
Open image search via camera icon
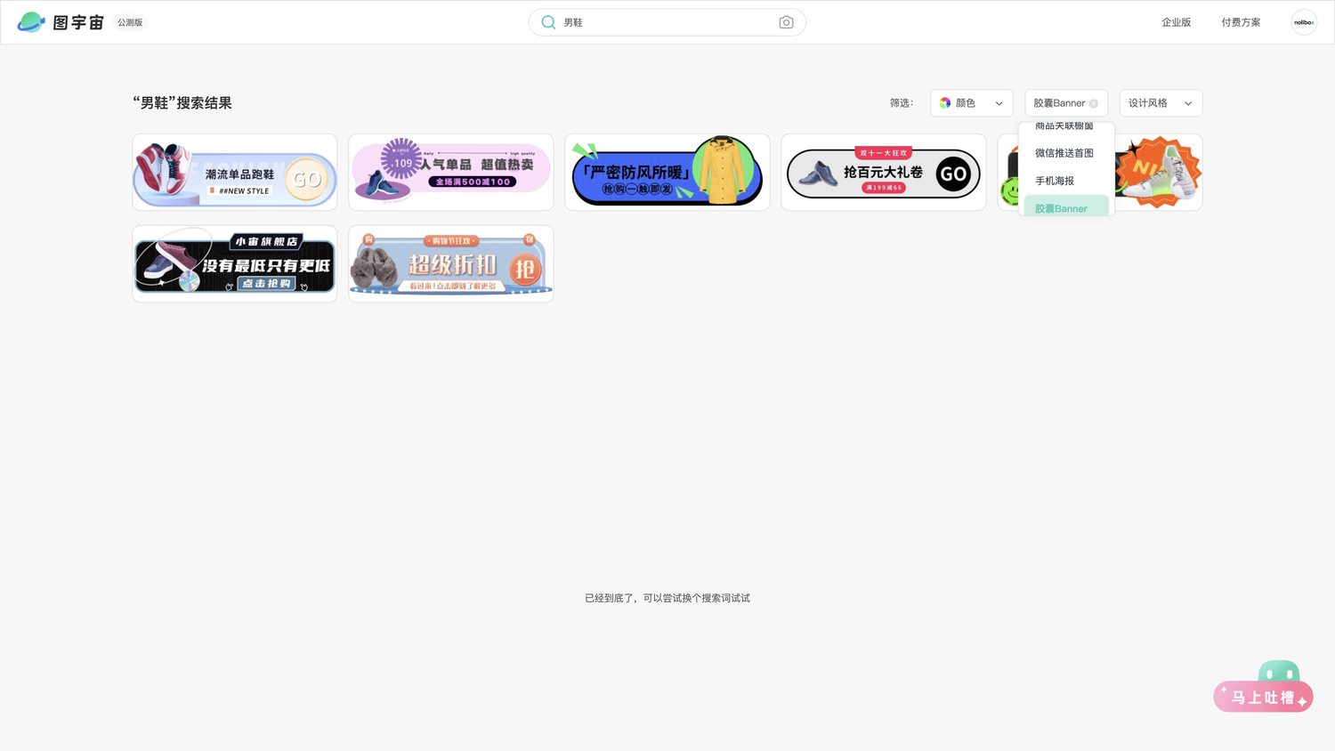(x=786, y=22)
